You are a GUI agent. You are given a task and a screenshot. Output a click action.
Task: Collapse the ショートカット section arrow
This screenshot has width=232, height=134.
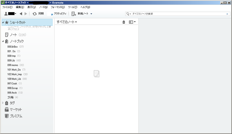tap(3, 23)
